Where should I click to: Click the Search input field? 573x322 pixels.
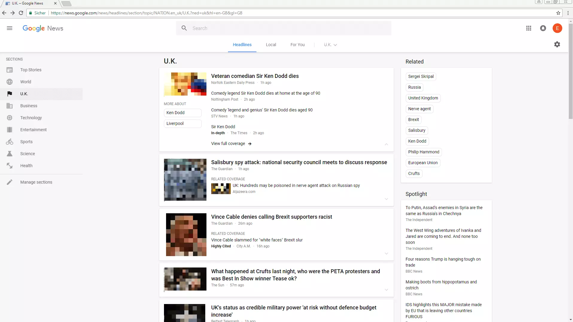(x=283, y=28)
